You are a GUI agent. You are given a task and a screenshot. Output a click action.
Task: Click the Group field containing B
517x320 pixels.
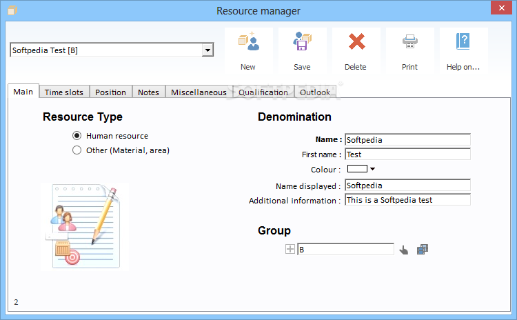[x=345, y=250]
